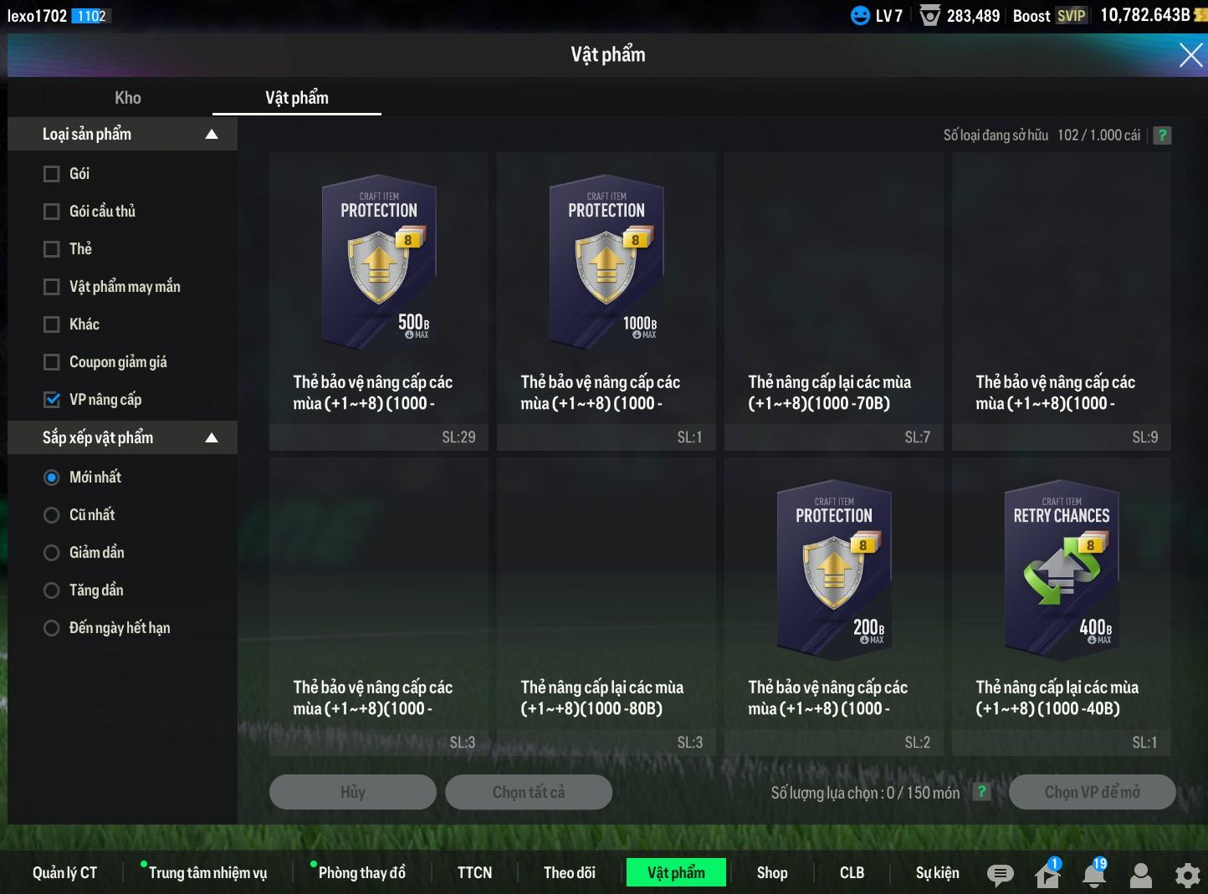Select the Cũ nhất sort option

click(52, 515)
